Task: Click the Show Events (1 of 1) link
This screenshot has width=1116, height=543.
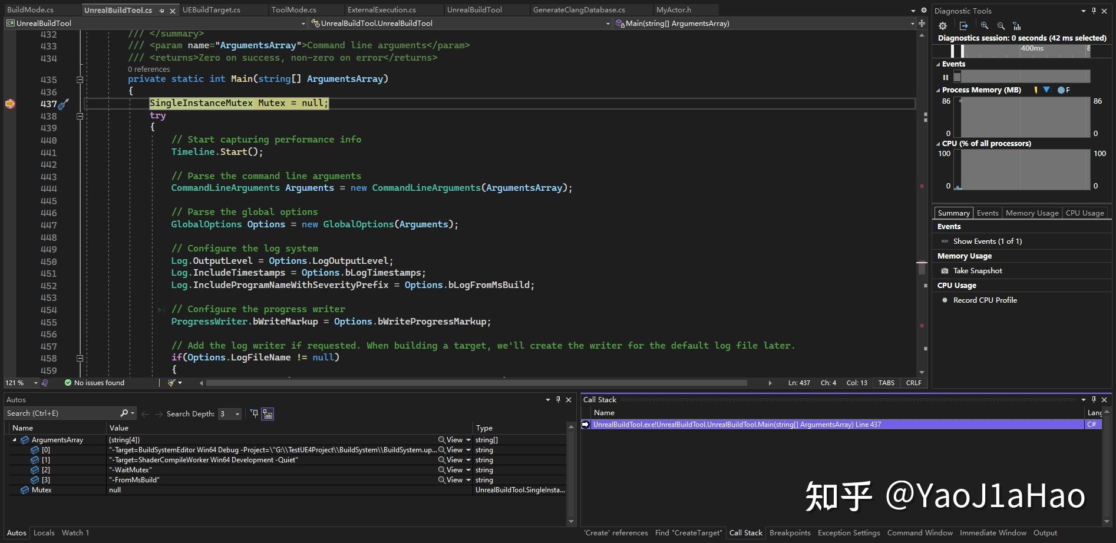Action: click(x=987, y=241)
